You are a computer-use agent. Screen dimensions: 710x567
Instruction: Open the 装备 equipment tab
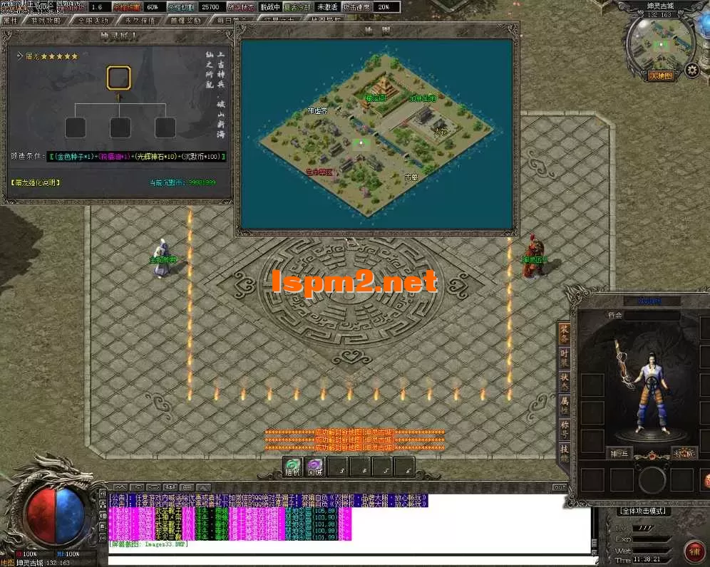pos(564,333)
